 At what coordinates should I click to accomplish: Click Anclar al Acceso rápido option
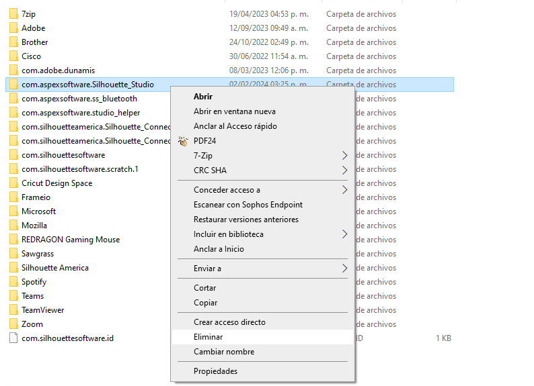click(235, 126)
